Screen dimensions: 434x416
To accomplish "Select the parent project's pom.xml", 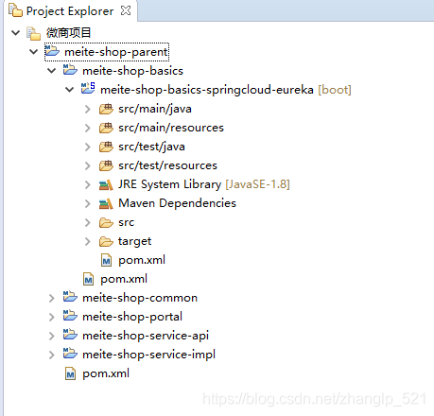I will tap(106, 373).
